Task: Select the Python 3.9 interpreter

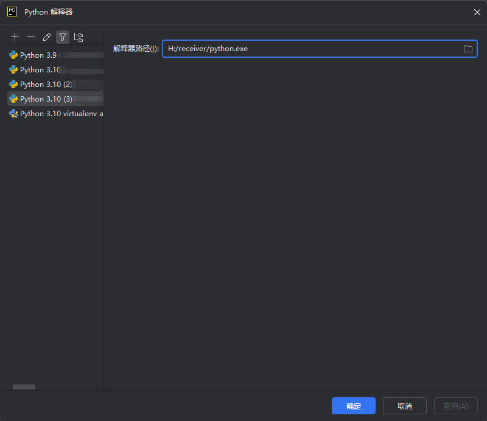Action: (55, 55)
